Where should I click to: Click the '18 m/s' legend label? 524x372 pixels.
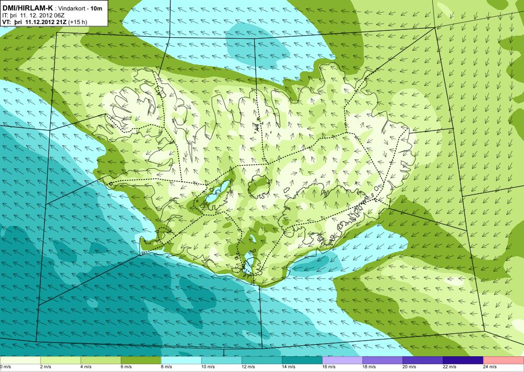pyautogui.click(x=369, y=367)
